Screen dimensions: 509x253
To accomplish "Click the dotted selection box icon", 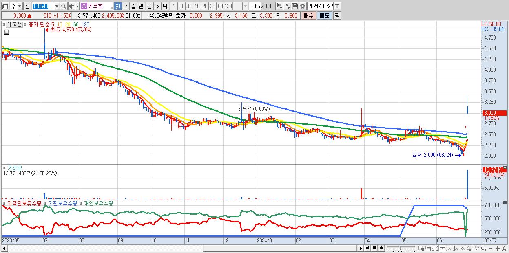I will tap(435, 248).
